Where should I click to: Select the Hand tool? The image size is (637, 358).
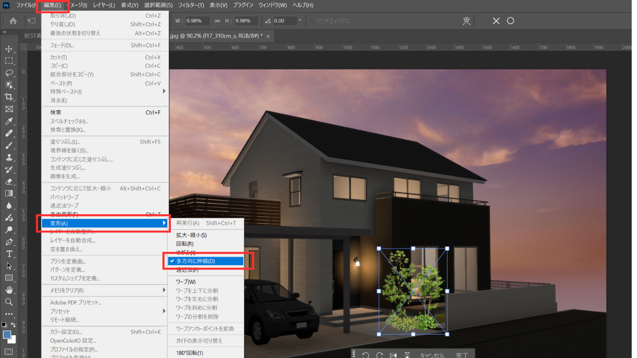(x=9, y=290)
